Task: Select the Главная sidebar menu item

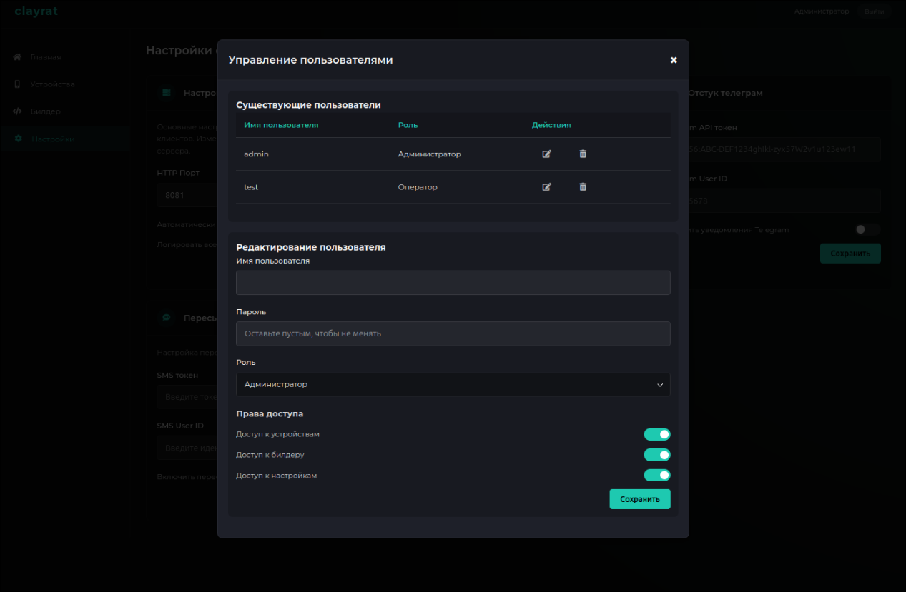Action: click(x=46, y=56)
